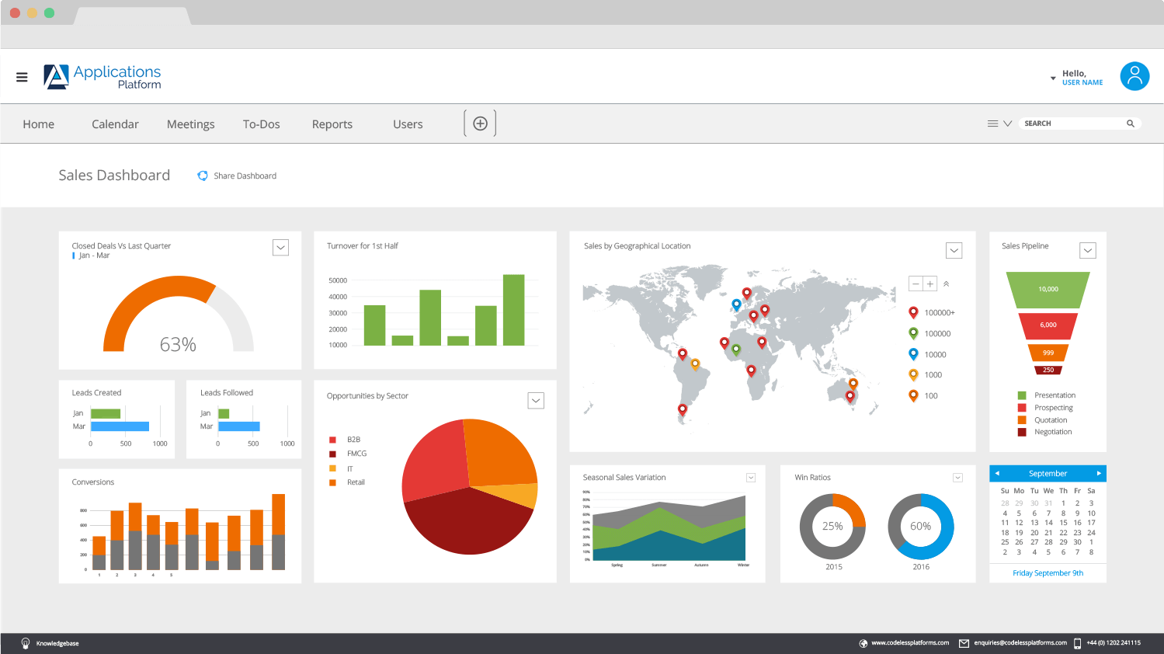Click the add tab plus icon
This screenshot has height=654, width=1164.
pos(480,123)
